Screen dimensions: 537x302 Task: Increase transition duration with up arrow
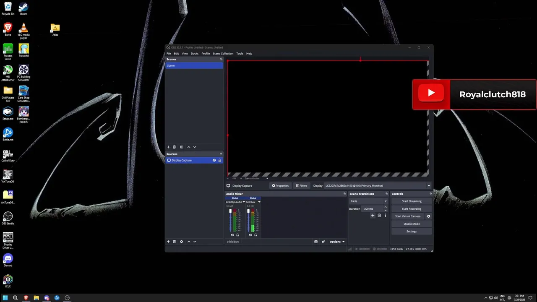(386, 207)
